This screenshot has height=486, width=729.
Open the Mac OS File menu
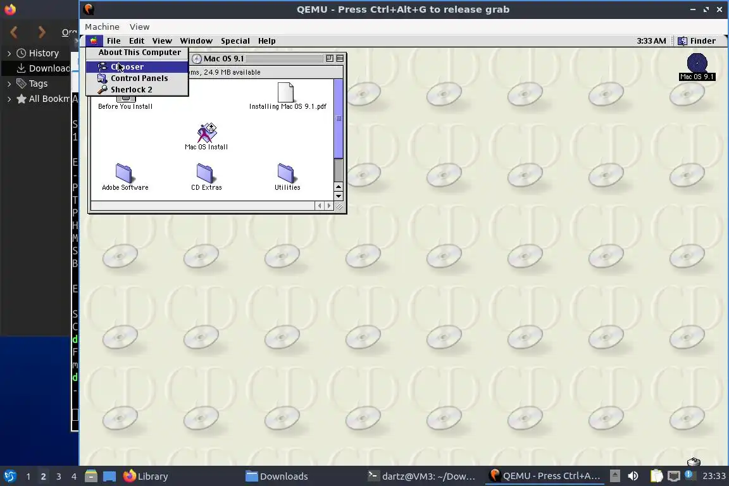pyautogui.click(x=113, y=41)
